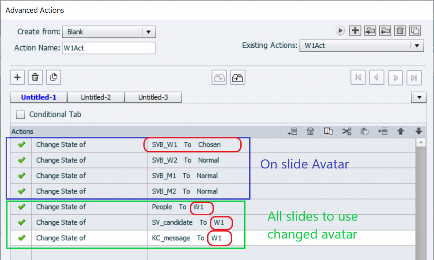Click the Action Name text field
Image resolution: width=434 pixels, height=260 pixels.
pos(108,48)
